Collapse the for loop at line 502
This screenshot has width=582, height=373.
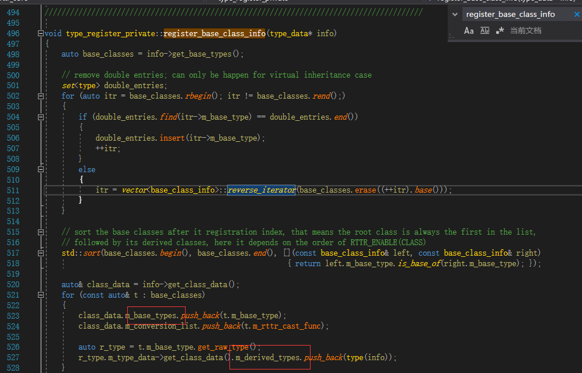[40, 96]
